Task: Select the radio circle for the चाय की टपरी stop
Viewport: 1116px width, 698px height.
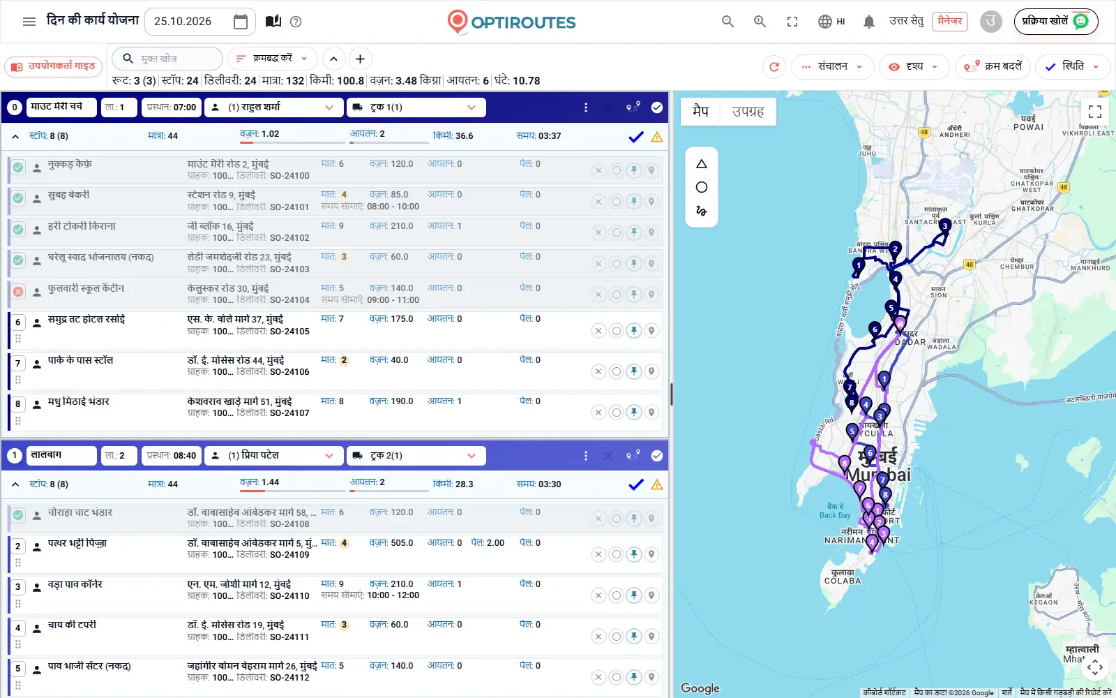Action: coord(617,636)
